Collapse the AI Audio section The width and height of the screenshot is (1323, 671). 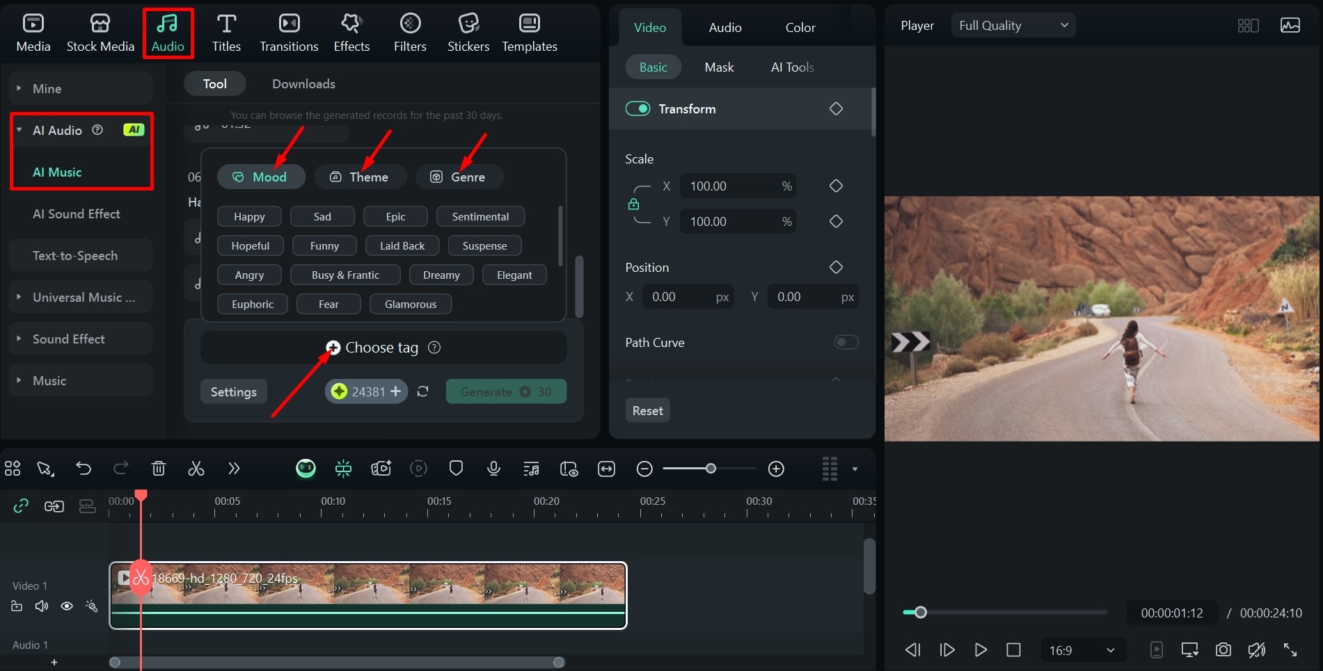click(x=19, y=130)
